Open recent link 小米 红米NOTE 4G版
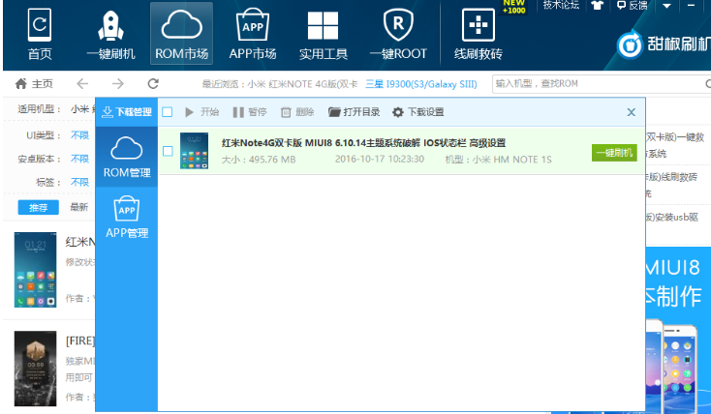Screen dimensions: 711x414 (x=302, y=84)
